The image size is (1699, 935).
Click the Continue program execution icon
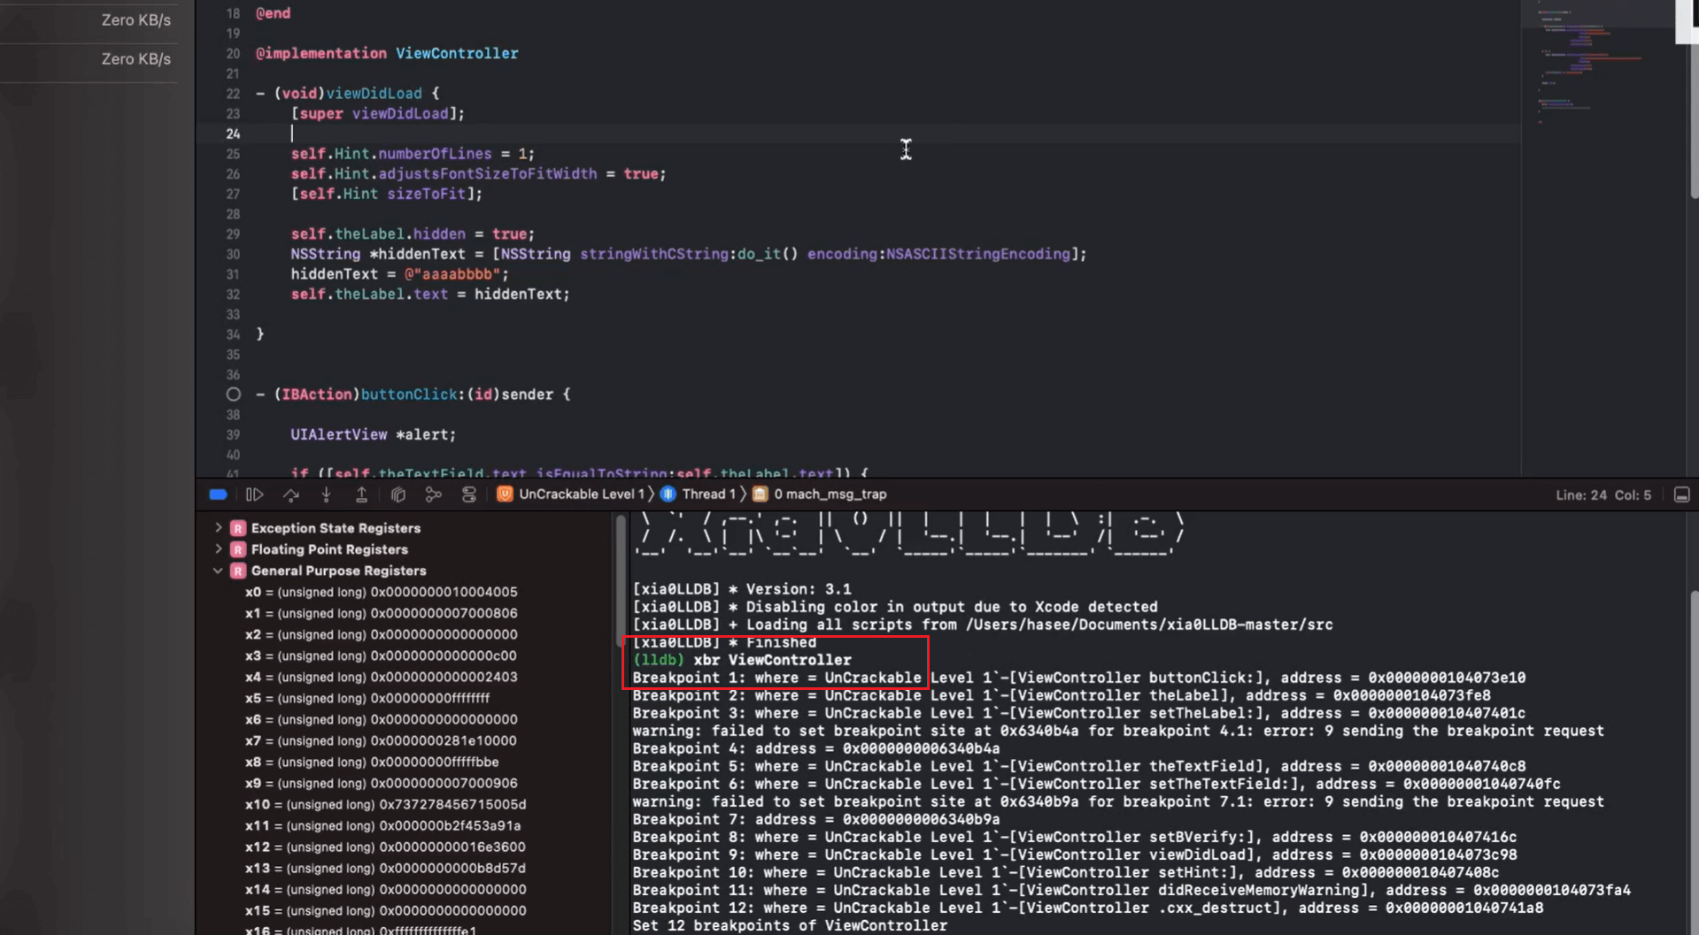[x=255, y=494]
